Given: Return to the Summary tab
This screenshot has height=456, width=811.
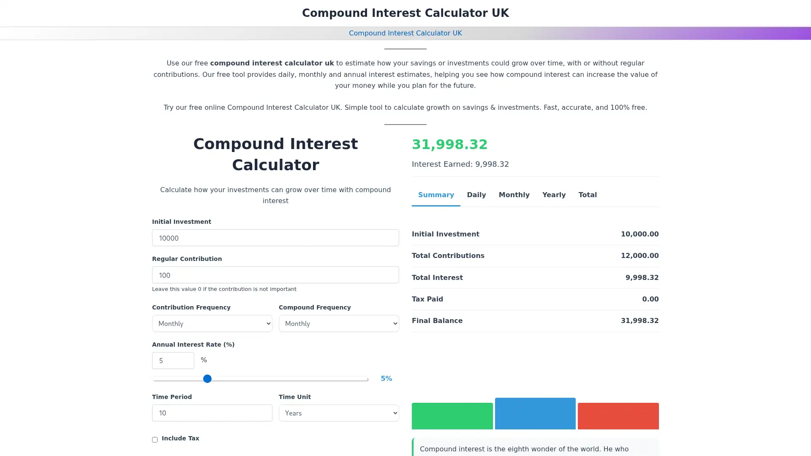Looking at the screenshot, I should tap(436, 195).
